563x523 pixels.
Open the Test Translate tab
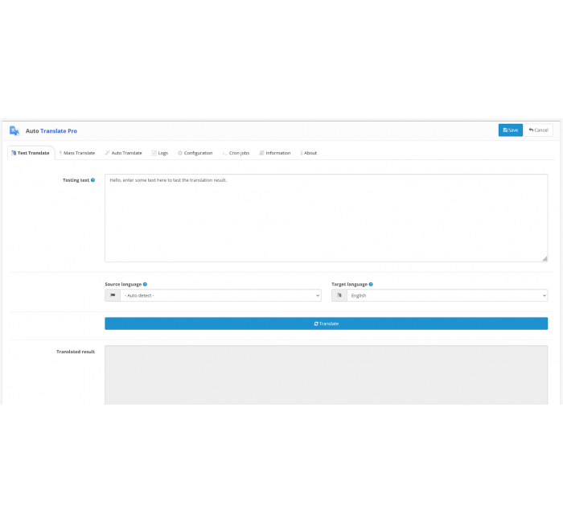click(31, 153)
